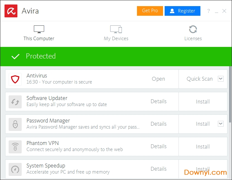Viewport: 232px width, 180px height.
Task: Expand the Password Manager Install dropdown arrow
Action: (x=221, y=124)
